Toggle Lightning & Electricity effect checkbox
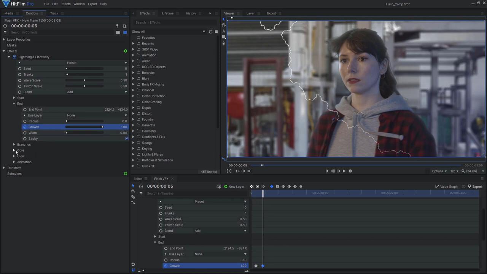Image resolution: width=487 pixels, height=274 pixels. click(x=14, y=57)
